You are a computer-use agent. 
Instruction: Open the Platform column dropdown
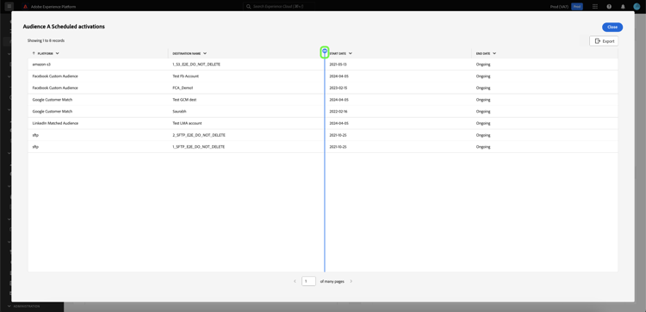click(x=57, y=53)
